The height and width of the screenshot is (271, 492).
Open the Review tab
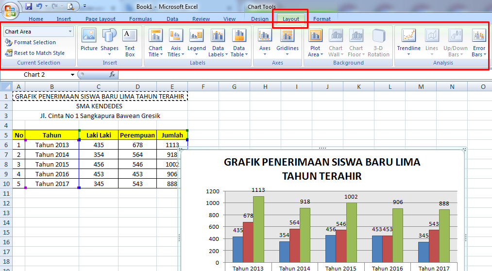(201, 19)
